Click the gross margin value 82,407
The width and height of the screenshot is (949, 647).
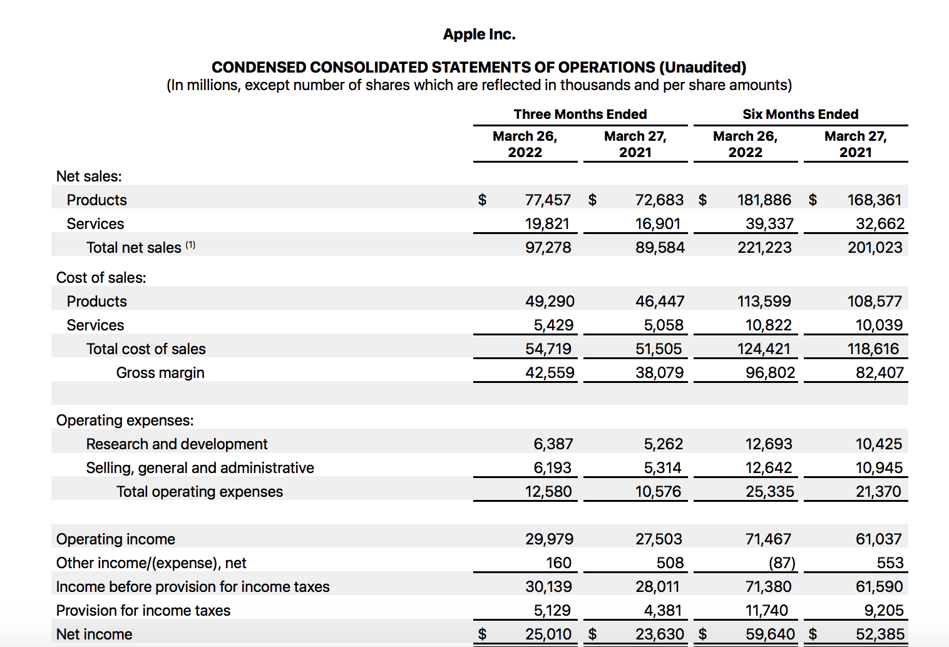point(880,373)
